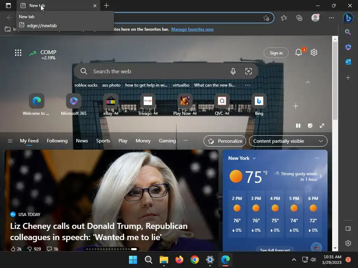Open the notifications bell
Viewport: 358px width, 268px height.
[299, 52]
